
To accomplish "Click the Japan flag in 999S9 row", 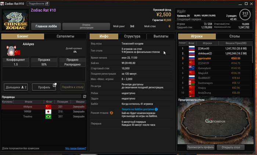I will point(48,112).
